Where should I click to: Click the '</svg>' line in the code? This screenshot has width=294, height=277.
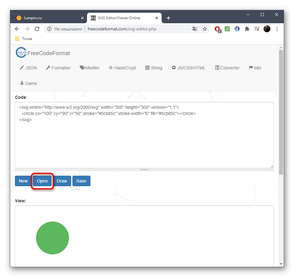coord(25,120)
